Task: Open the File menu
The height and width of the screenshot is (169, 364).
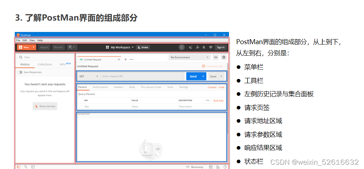Action: click(x=18, y=40)
